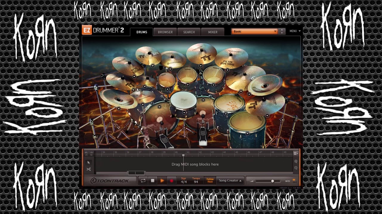Click the playhead marker on the timeline ruler
382x214 pixels.
(x=183, y=155)
